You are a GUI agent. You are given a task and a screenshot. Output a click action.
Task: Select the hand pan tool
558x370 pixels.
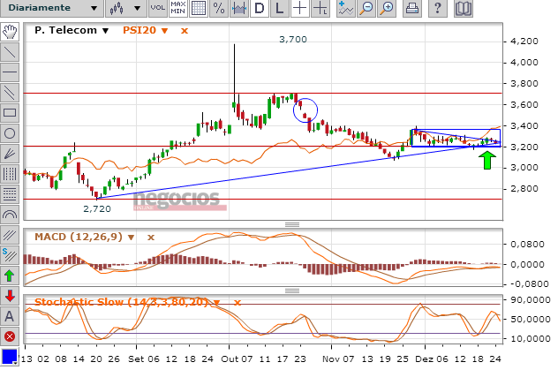tap(10, 32)
